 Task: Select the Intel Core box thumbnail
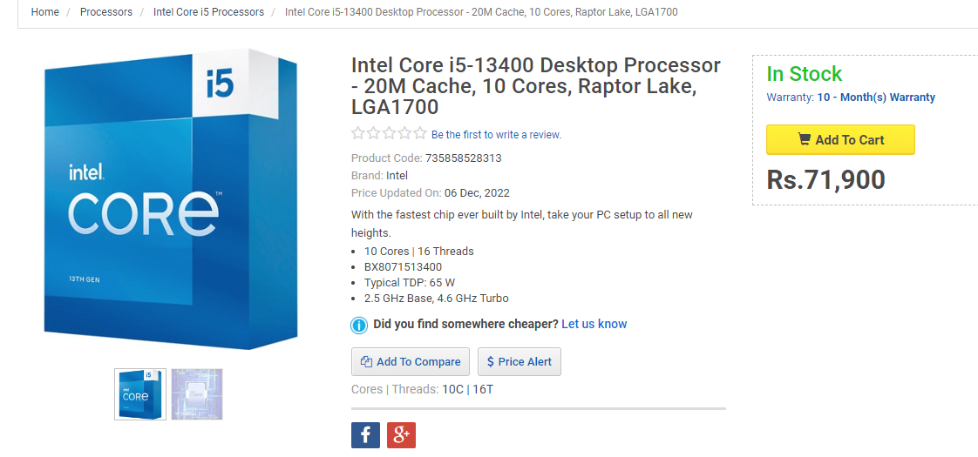point(140,394)
